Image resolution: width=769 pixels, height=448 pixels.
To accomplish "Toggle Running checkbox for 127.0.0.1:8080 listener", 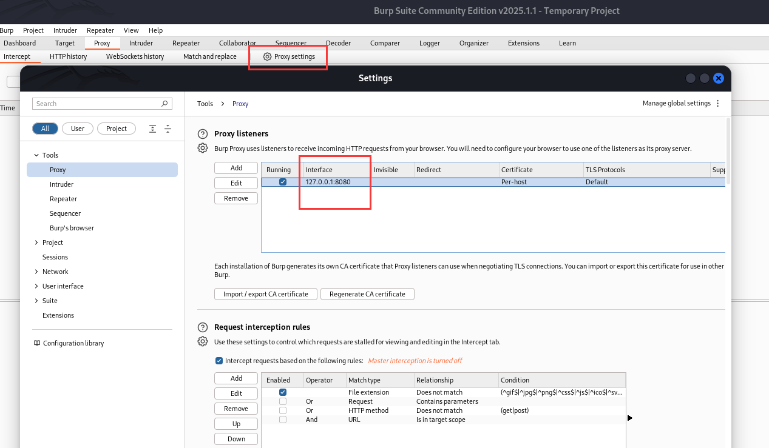I will (x=283, y=182).
